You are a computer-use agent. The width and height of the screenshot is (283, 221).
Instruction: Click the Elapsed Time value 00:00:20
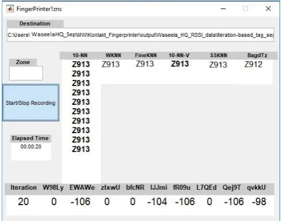[31, 147]
